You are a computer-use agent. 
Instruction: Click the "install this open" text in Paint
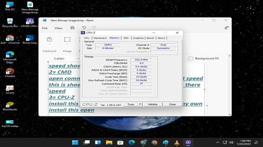point(72,110)
